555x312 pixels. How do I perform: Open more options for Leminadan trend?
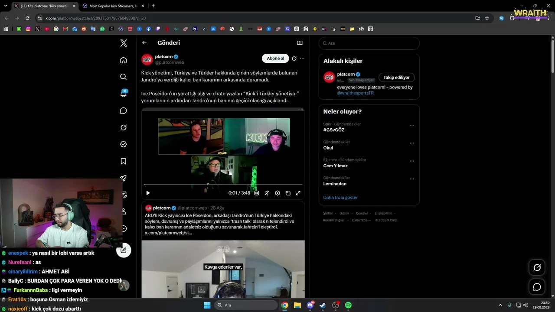(x=412, y=179)
